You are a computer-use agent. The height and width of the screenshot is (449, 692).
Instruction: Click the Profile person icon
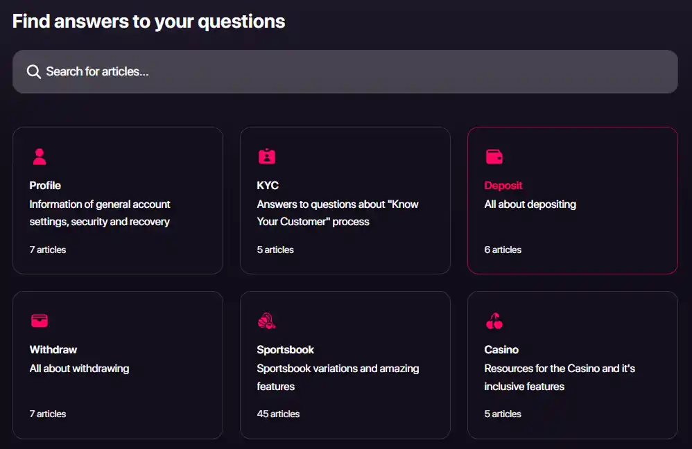click(40, 157)
